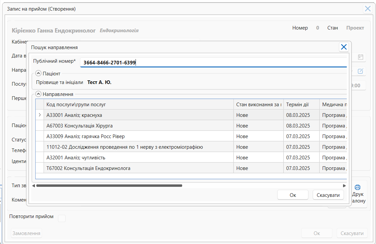Confirm with Ок in the search dialog

pyautogui.click(x=293, y=195)
